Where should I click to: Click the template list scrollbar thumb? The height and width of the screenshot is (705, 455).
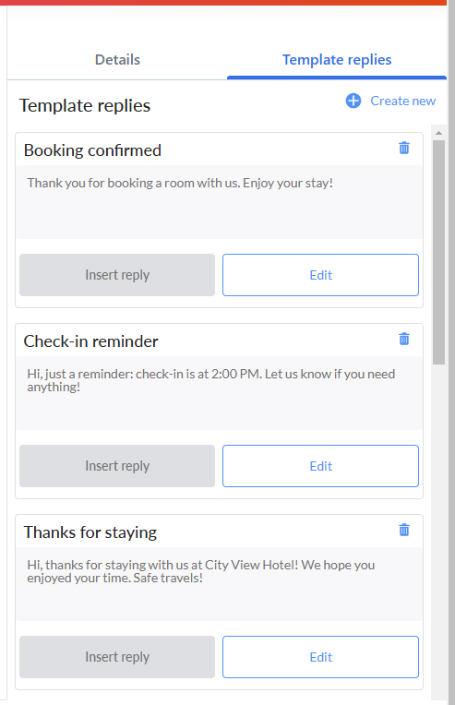click(x=438, y=252)
